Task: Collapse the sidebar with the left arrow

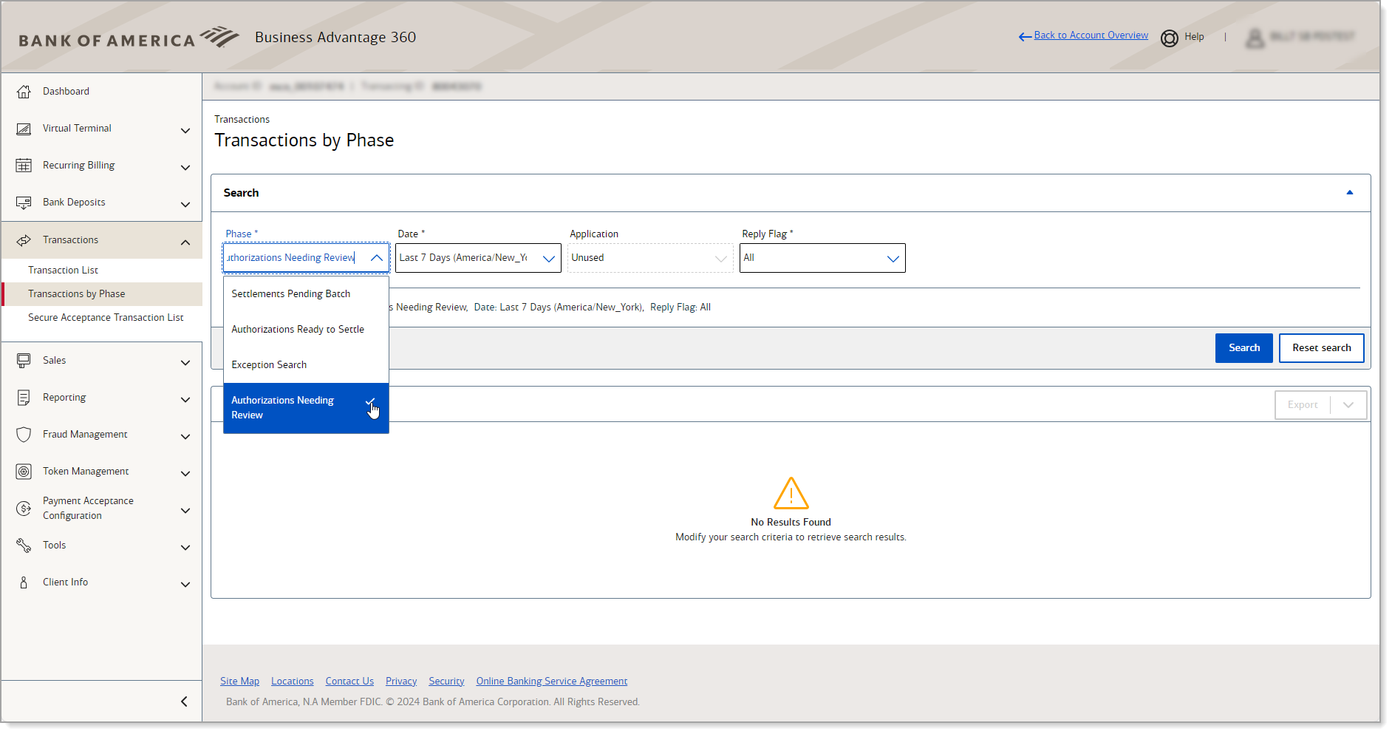Action: (184, 701)
